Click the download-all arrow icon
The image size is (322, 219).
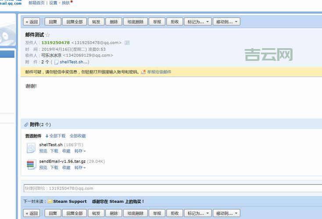click(47, 136)
